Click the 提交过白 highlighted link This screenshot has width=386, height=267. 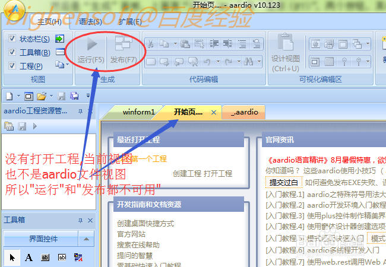click(x=284, y=182)
